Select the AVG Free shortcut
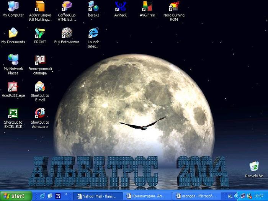Image resolution: width=268 pixels, height=201 pixels. (x=147, y=9)
